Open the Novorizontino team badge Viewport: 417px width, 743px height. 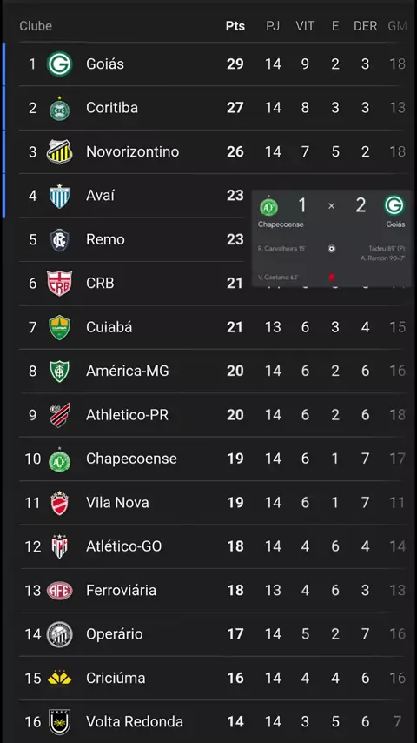[x=60, y=151]
